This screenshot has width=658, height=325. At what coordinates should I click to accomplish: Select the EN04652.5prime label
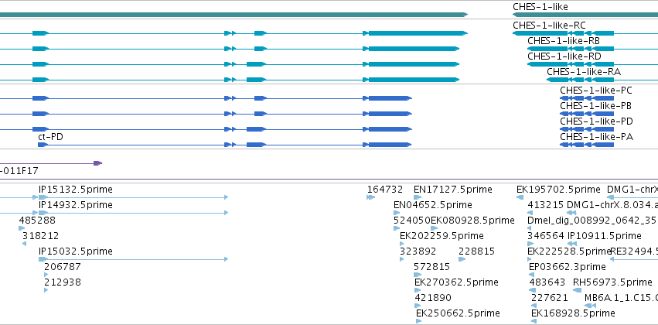pyautogui.click(x=433, y=205)
